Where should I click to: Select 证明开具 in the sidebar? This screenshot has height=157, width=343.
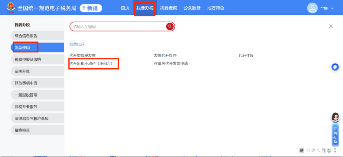click(x=37, y=71)
